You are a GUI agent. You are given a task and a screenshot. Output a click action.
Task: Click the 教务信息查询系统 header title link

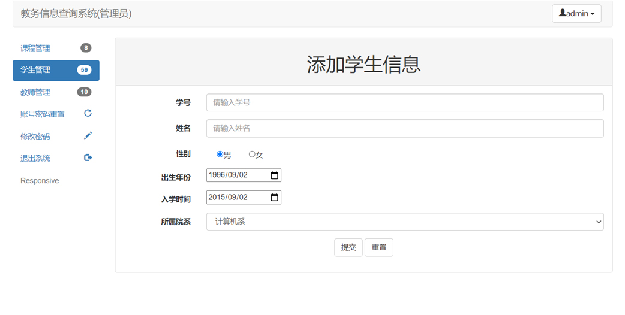(76, 13)
